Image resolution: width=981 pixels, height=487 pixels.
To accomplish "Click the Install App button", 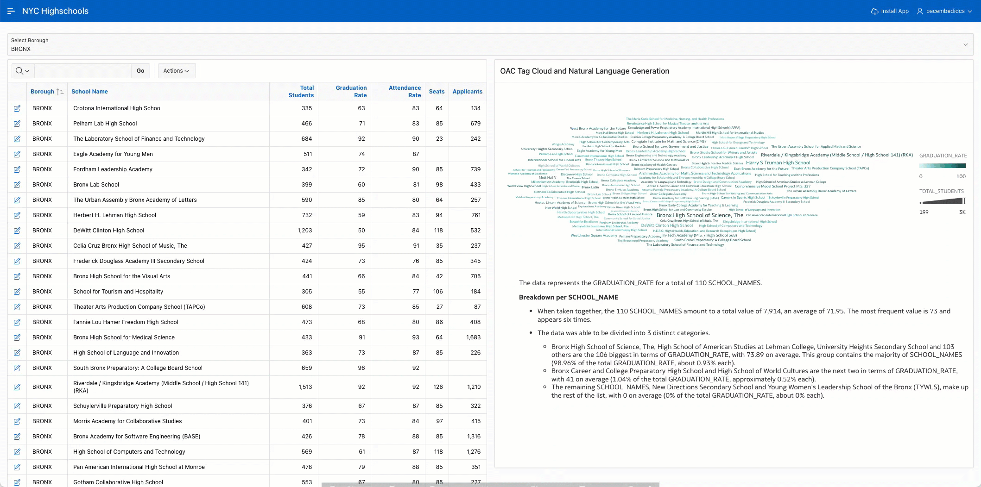I will tap(890, 11).
